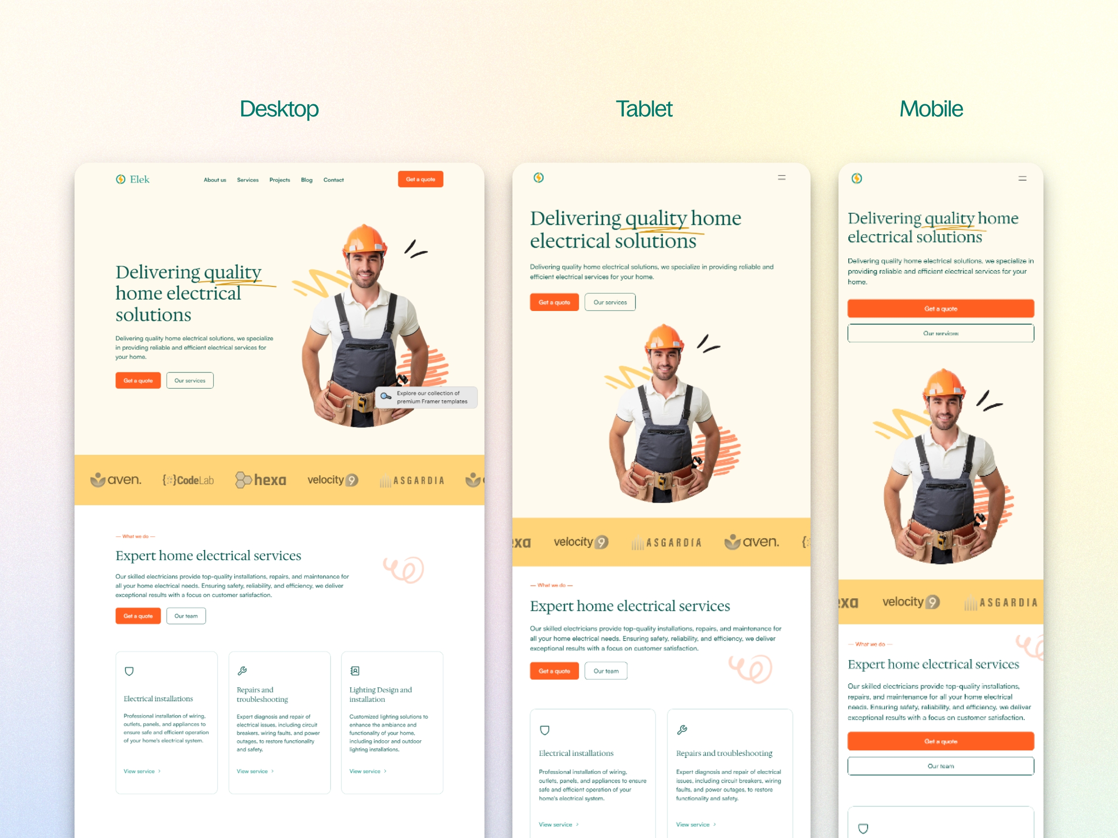Click the shield/electrical installations icon
This screenshot has width=1118, height=838.
129,671
